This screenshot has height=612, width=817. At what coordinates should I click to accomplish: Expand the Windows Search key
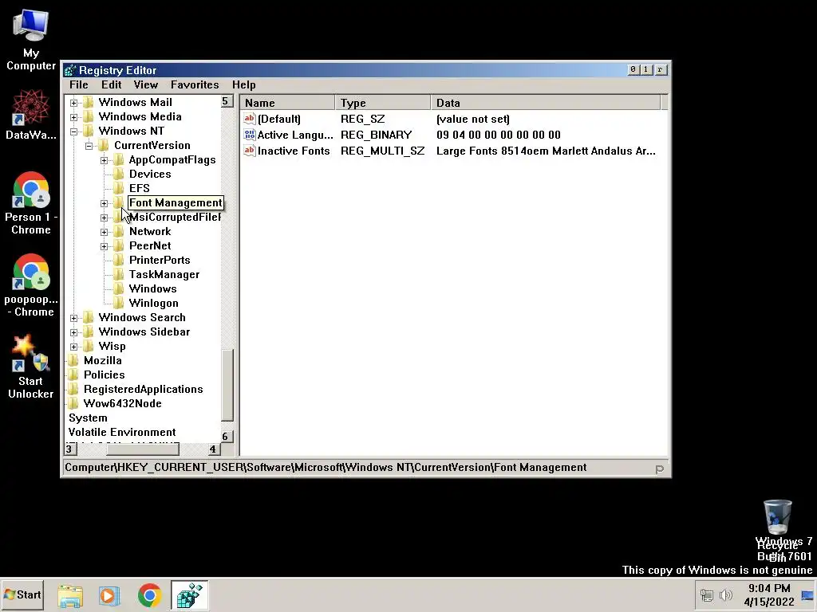pos(74,319)
